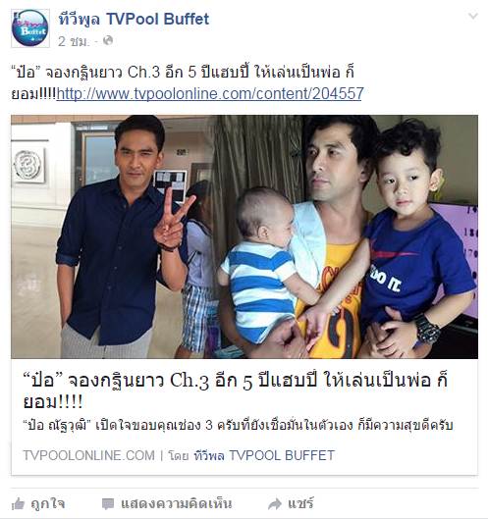Open the ทีวีพูล TVPool Buffet page name
The height and width of the screenshot is (519, 488).
pos(134,19)
